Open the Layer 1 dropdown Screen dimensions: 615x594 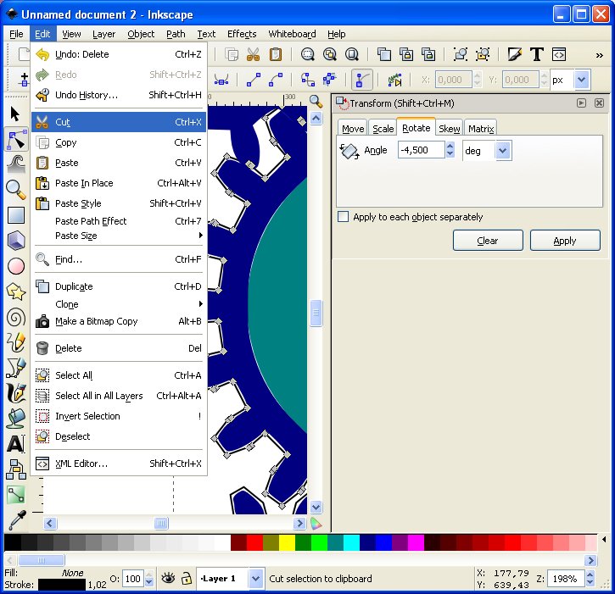255,579
